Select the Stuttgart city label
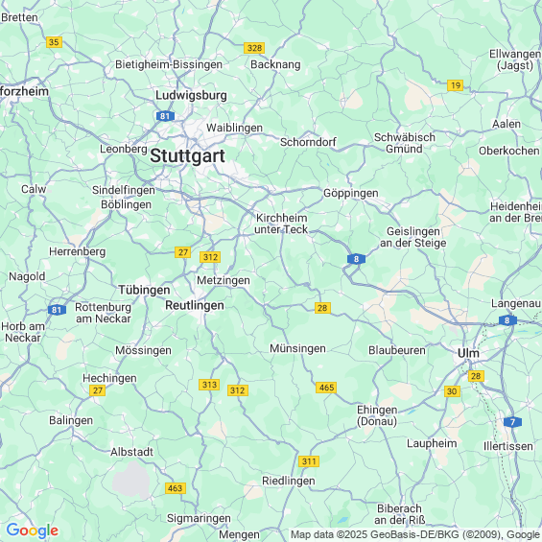The width and height of the screenshot is (542, 542). [x=187, y=156]
